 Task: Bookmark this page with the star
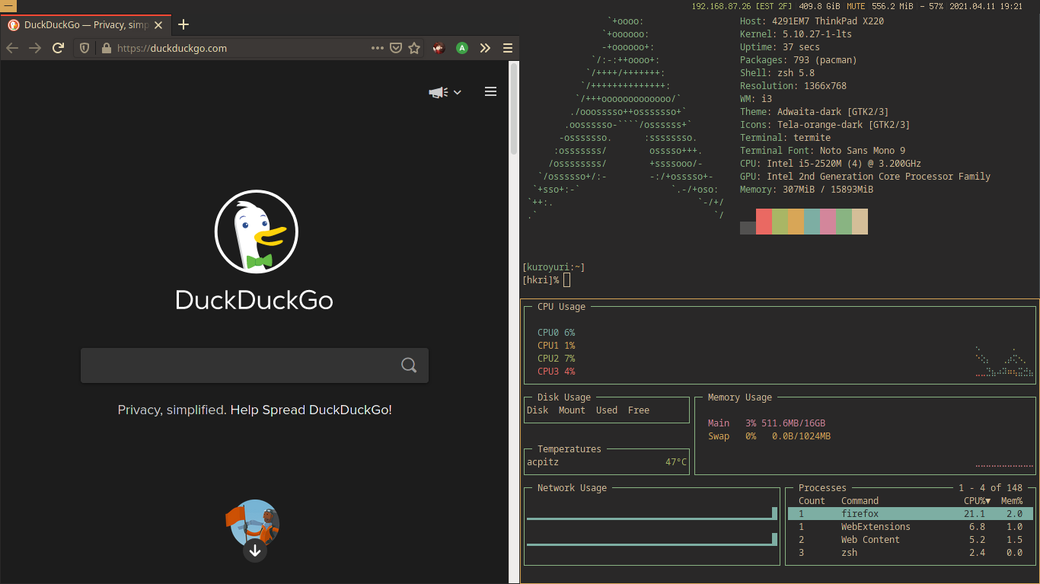click(414, 48)
